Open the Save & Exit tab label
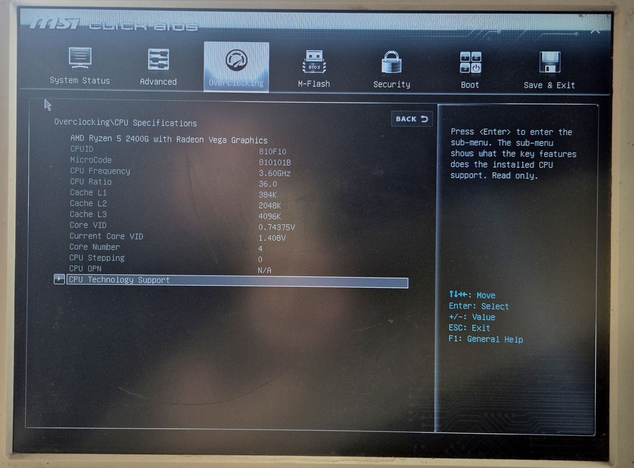 click(549, 85)
